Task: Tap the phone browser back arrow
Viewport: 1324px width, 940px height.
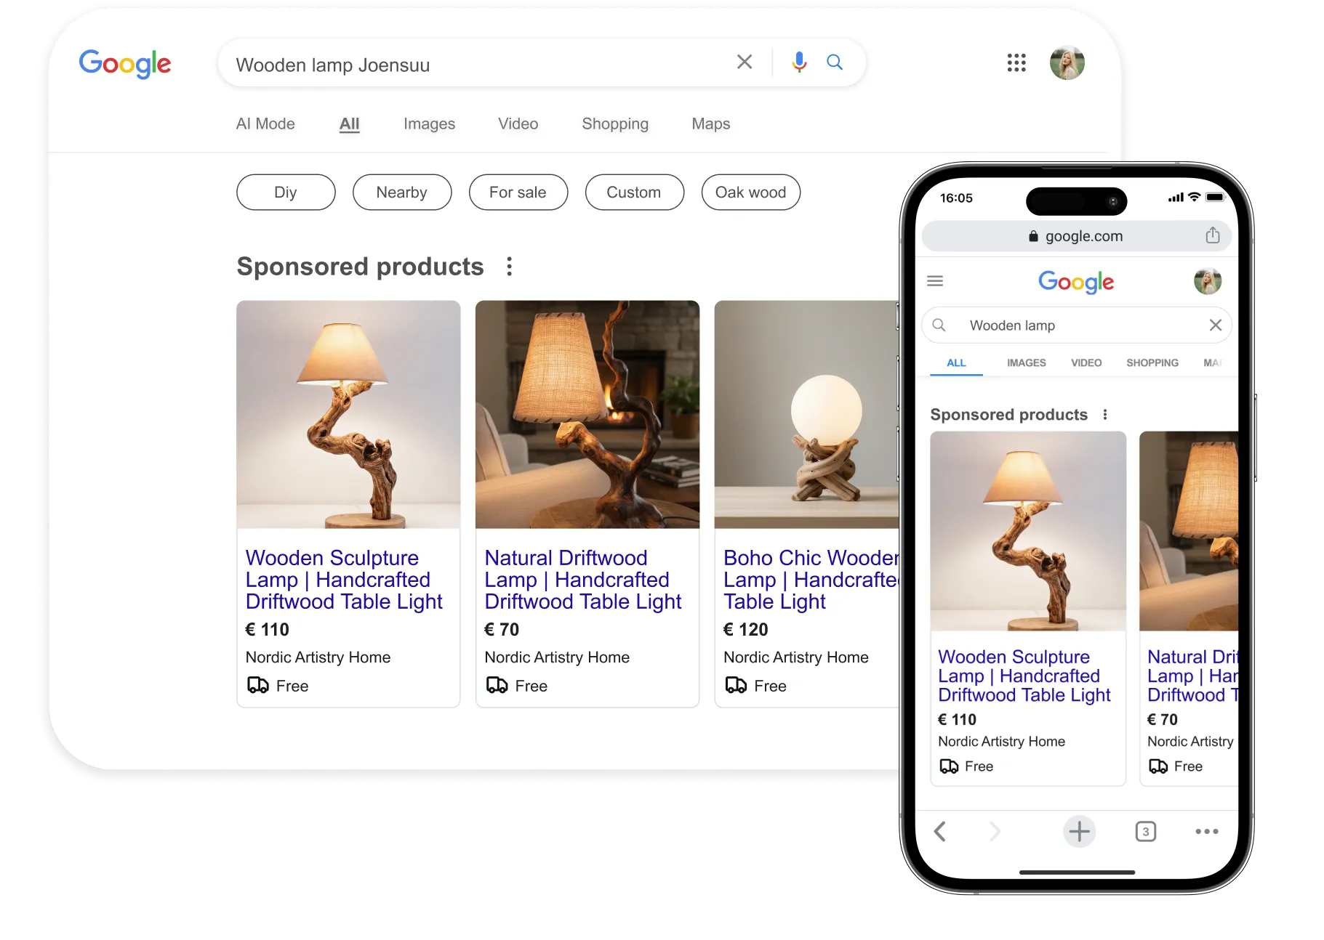Action: pyautogui.click(x=939, y=831)
